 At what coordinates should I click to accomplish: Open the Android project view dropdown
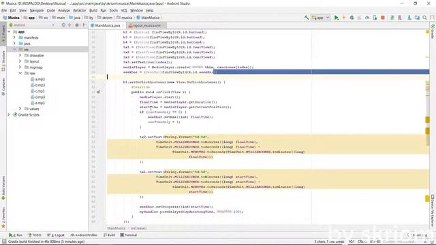(x=32, y=25)
